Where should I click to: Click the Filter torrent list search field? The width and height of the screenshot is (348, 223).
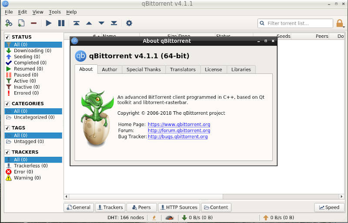(x=295, y=23)
